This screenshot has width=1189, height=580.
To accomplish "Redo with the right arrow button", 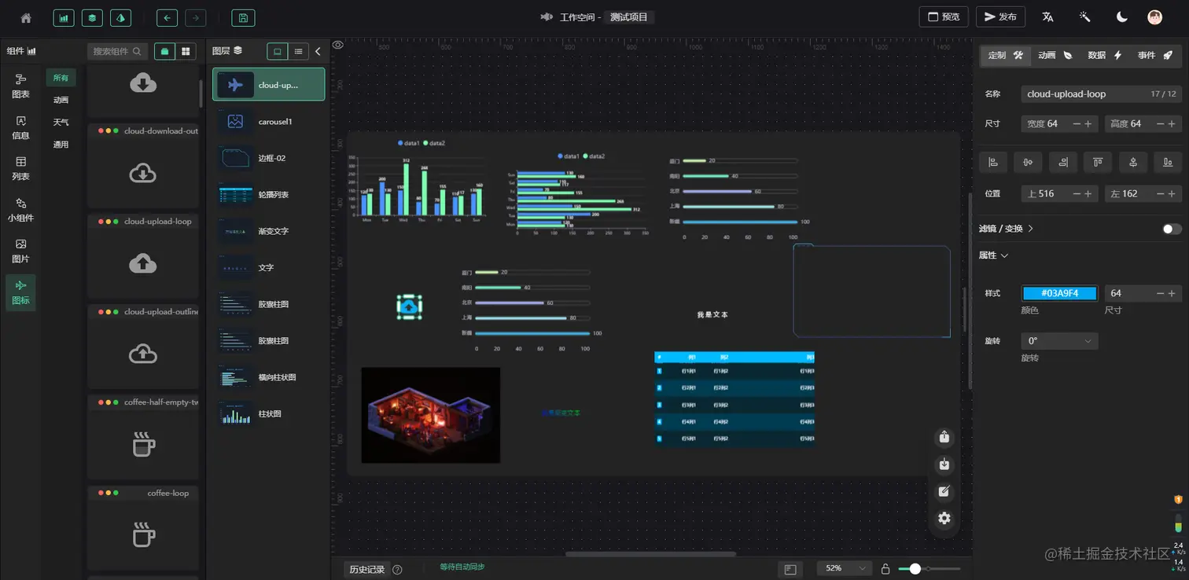I will click(196, 17).
